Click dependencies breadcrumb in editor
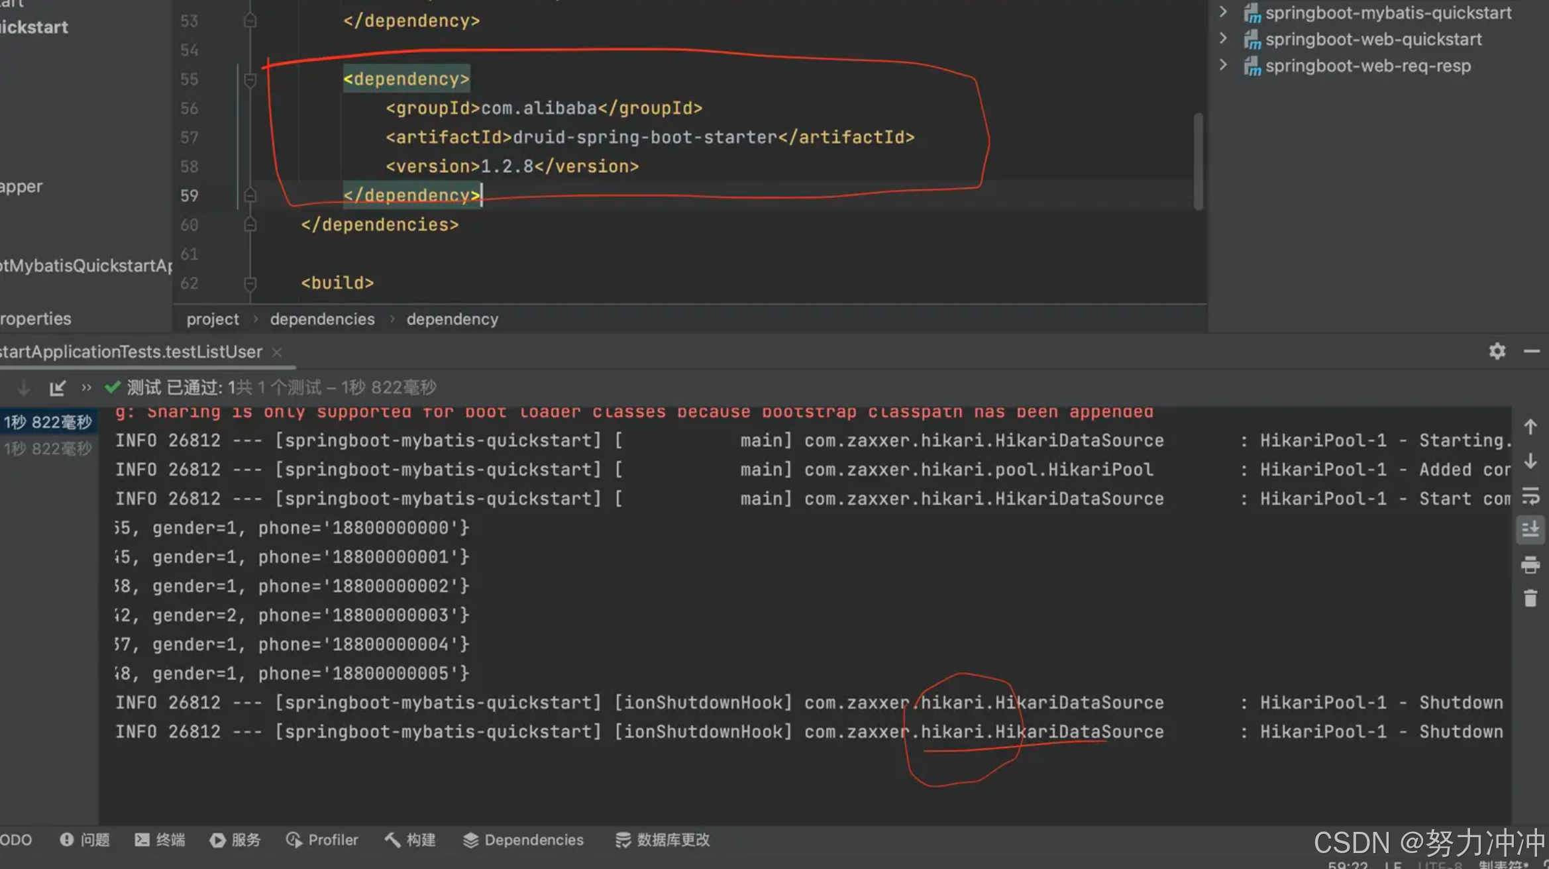Viewport: 1549px width, 869px height. coord(322,319)
